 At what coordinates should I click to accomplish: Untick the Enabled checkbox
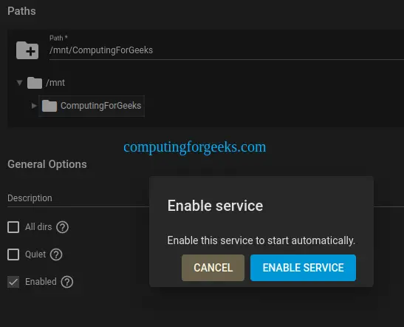coord(13,282)
